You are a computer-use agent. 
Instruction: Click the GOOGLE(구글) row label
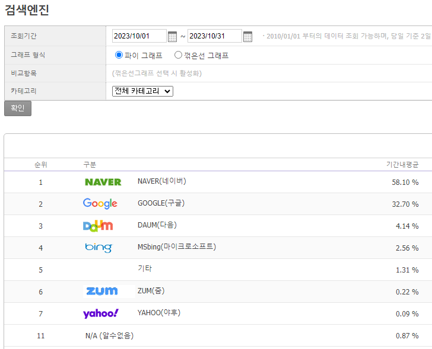[x=161, y=203]
